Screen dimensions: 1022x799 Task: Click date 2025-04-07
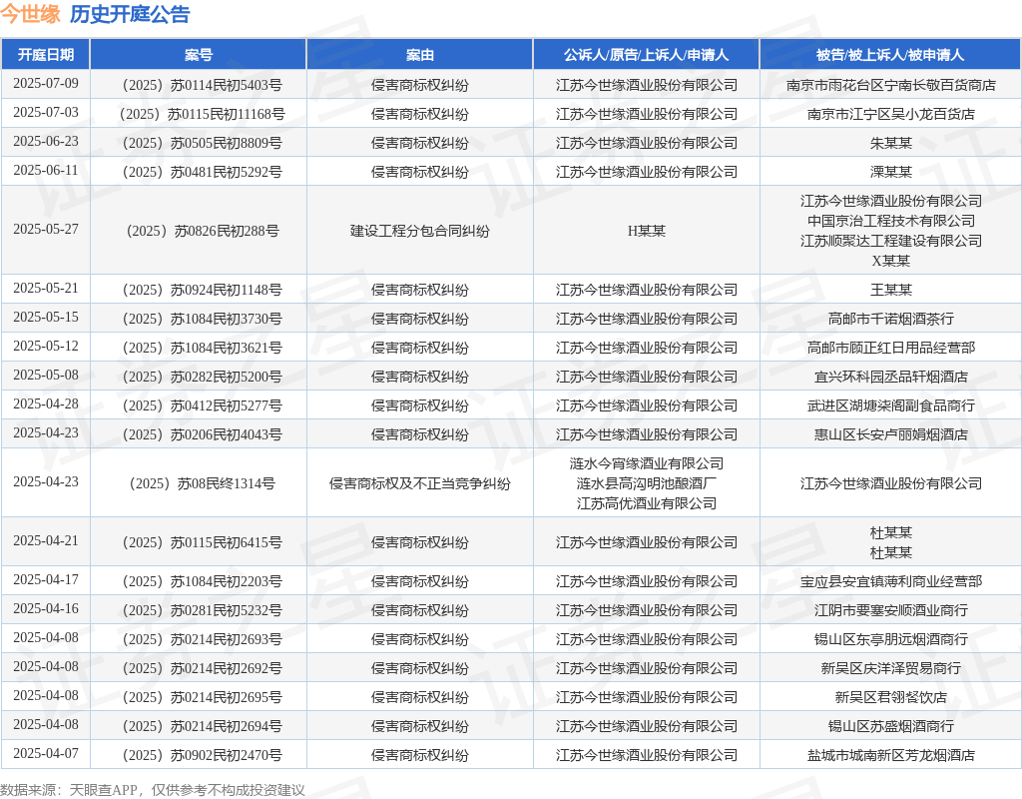tap(46, 753)
